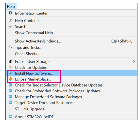The image size is (140, 122).
Task: Click the Tips and Tricks icon
Action: (x=10, y=47)
